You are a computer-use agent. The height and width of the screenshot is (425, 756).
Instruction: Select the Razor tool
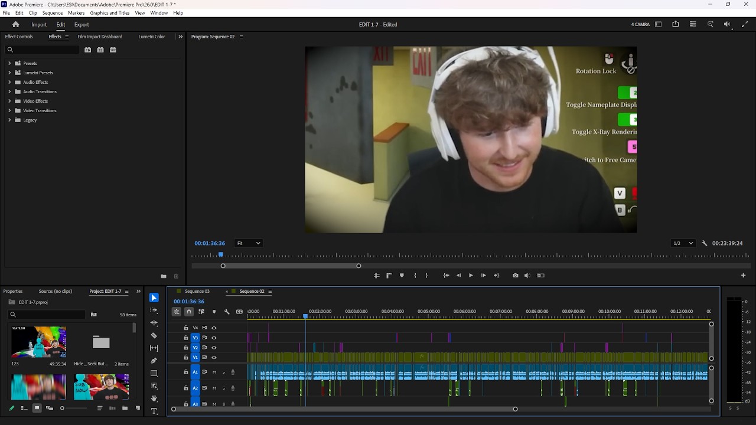tap(154, 335)
